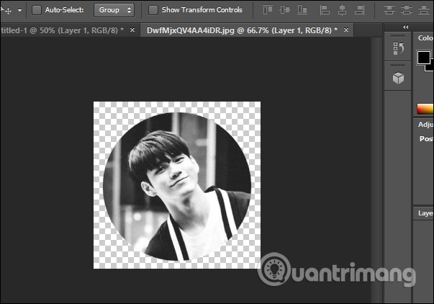Enable the Auto-Select checkbox

pos(37,10)
